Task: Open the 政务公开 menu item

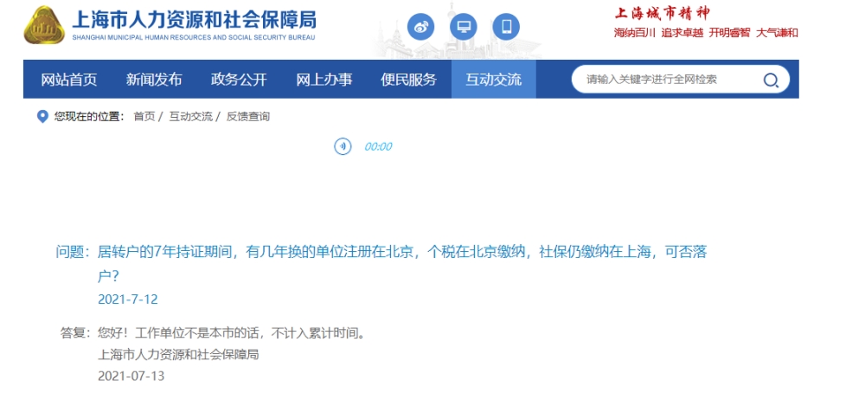Action: [239, 80]
